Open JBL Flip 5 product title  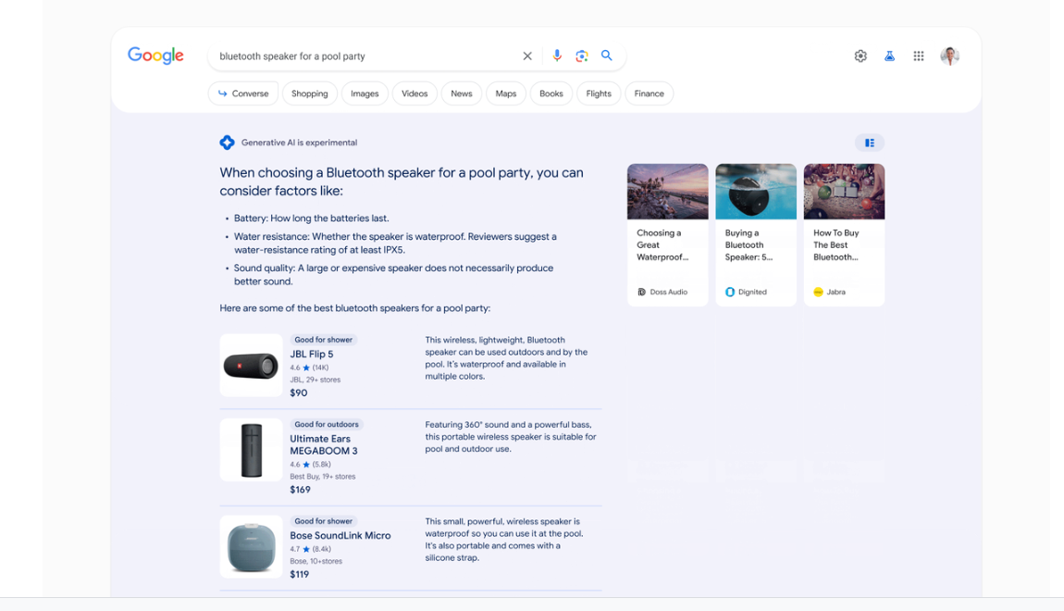[x=312, y=354]
